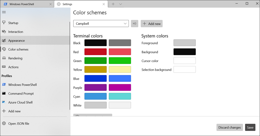260x136 pixels.
Task: Click the Azure Cloud Shell profile icon
Action: pyautogui.click(x=4, y=102)
